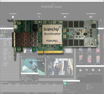
Task: Open the Hardware optimization dropdown
Action: (32, 79)
